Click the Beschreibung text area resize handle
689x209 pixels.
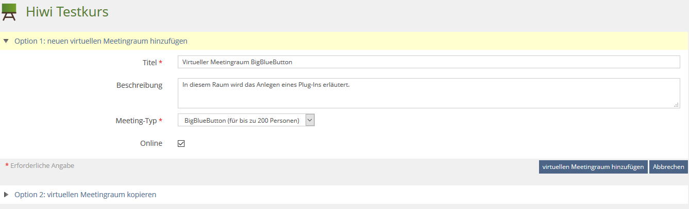click(677, 105)
